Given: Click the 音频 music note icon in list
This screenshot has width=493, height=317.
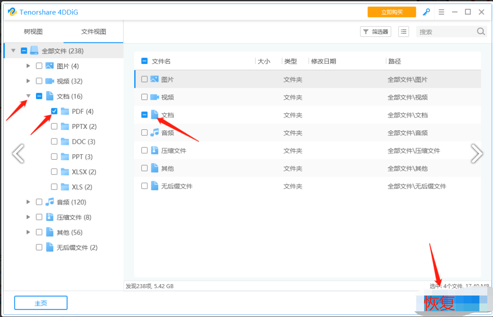Looking at the screenshot, I should 154,132.
